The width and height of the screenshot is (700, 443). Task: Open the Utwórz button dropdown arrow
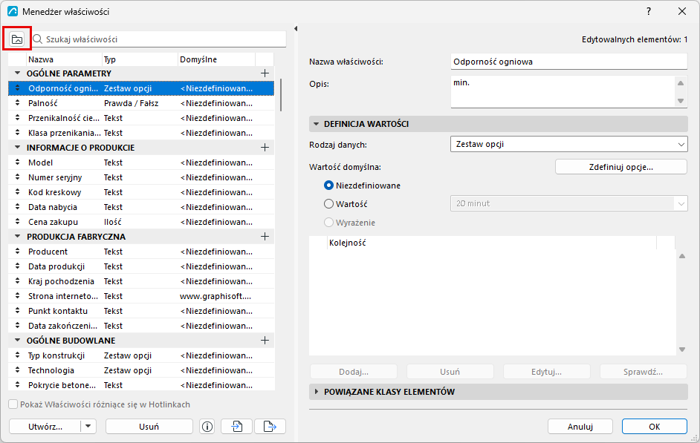[88, 427]
